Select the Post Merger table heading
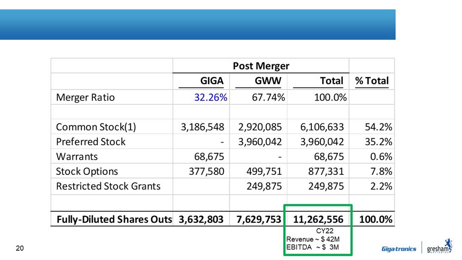 click(261, 66)
